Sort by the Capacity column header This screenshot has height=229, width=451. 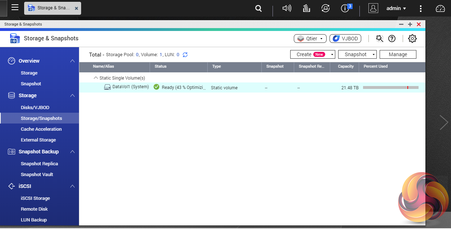[x=346, y=67]
